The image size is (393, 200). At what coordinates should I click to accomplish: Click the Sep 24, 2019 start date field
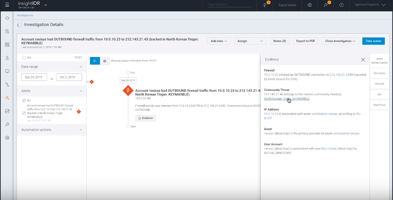34,77
